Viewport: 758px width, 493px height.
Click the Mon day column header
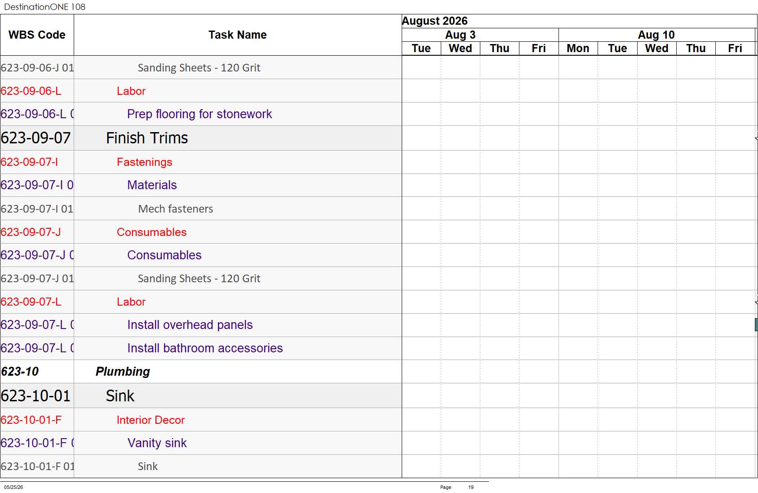click(x=578, y=49)
